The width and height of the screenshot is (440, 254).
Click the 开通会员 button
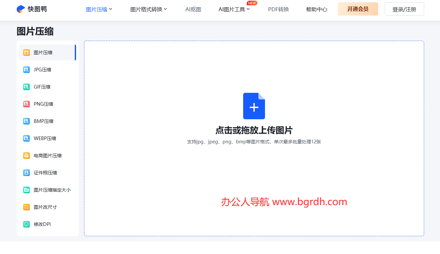358,9
